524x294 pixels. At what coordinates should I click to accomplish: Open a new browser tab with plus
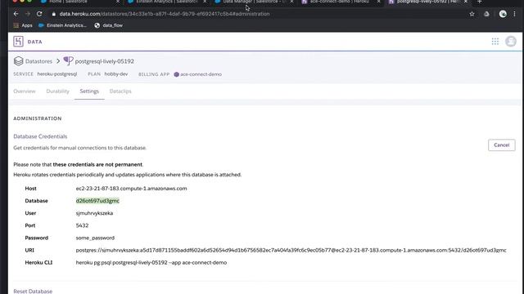[x=480, y=2]
